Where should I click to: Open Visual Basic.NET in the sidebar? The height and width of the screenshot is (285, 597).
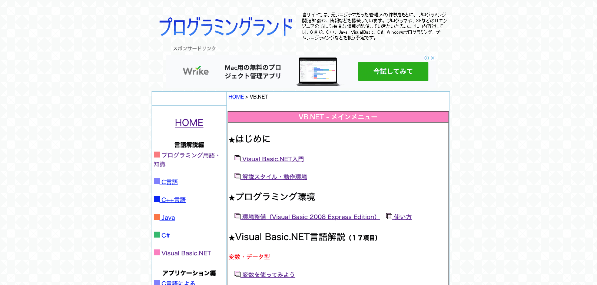click(186, 253)
